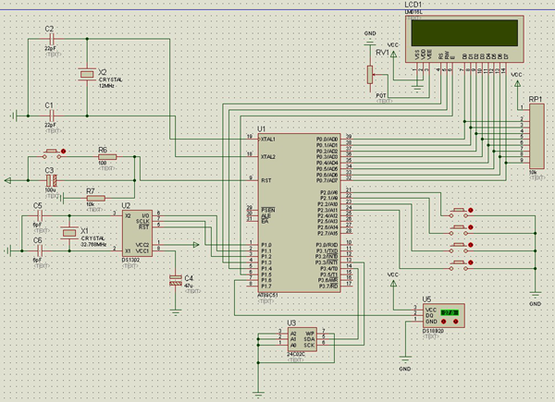Click the RST pin label on U1

[266, 180]
